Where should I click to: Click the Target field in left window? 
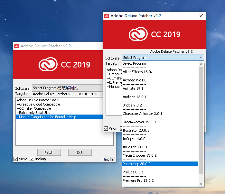point(68,94)
